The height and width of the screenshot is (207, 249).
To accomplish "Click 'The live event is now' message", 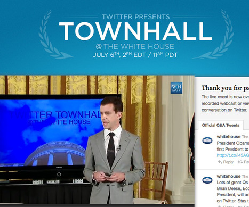I will coord(225,97).
